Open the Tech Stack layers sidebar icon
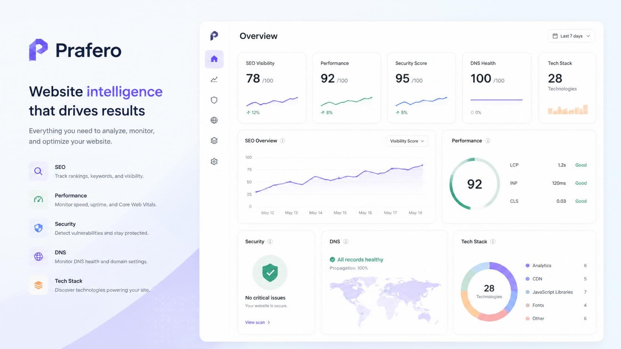Screen dimensions: 621x349 pos(214,140)
